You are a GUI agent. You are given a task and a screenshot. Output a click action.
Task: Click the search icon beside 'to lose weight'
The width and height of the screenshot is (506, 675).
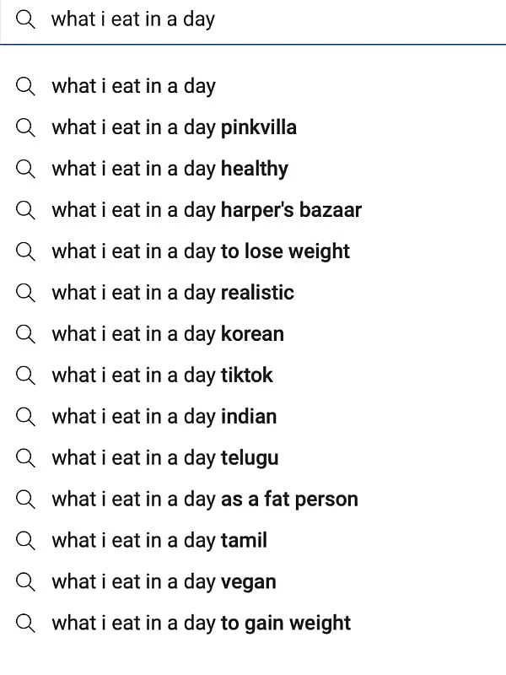click(25, 251)
